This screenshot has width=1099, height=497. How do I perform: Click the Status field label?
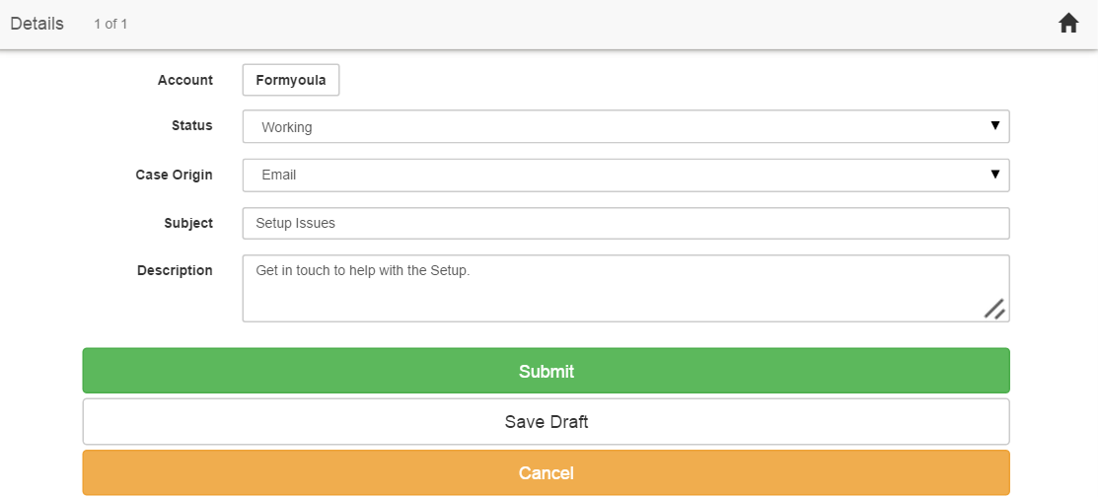coord(191,125)
